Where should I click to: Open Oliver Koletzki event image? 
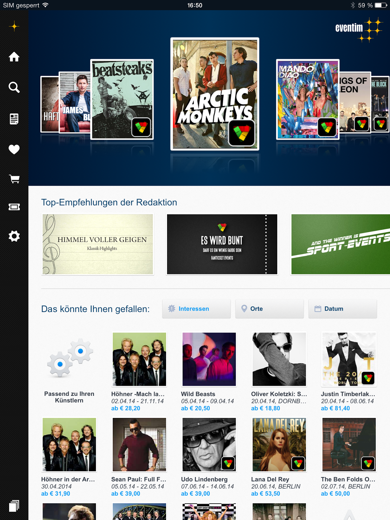[x=279, y=359]
